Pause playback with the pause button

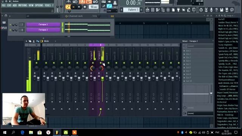[x=73, y=7]
